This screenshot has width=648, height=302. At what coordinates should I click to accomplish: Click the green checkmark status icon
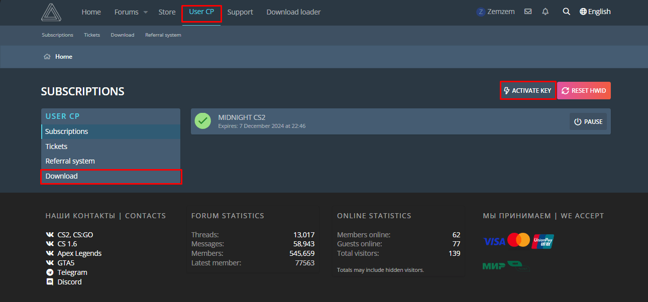click(x=202, y=121)
